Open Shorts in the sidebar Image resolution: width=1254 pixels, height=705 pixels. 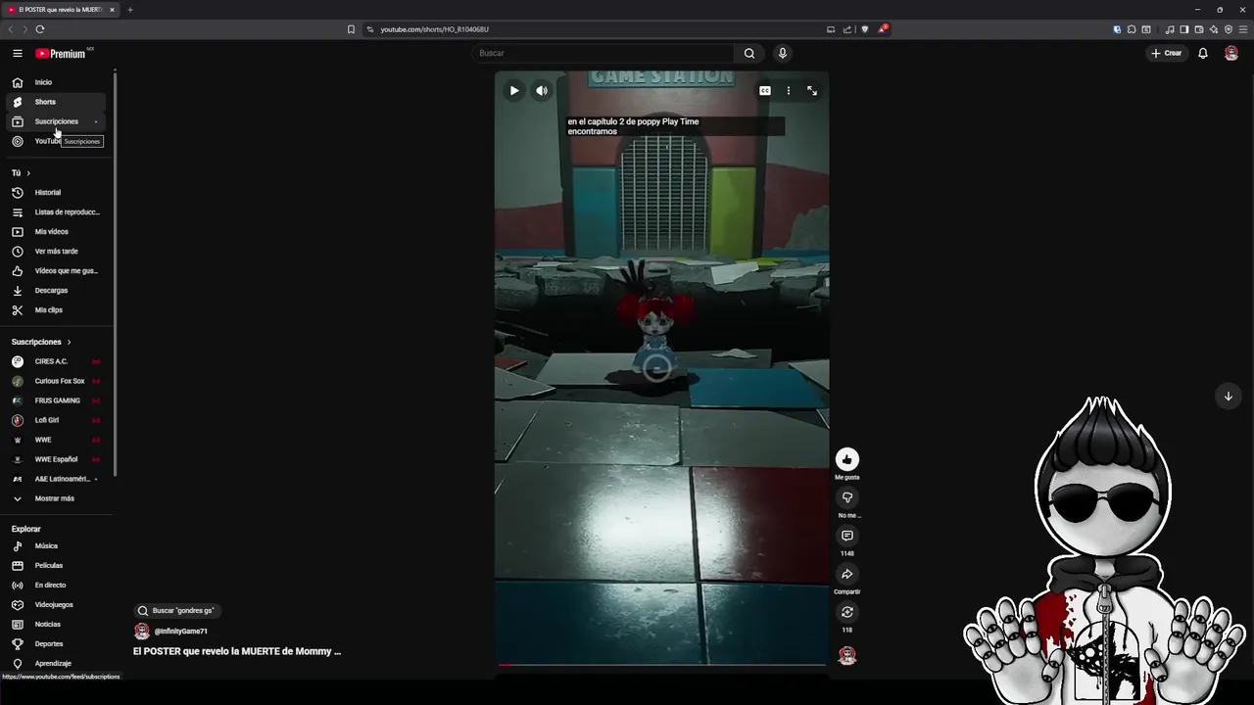point(56,102)
